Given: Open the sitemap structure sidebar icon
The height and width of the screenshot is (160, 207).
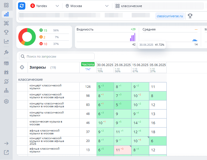Looking at the screenshot, I should coord(6,91).
